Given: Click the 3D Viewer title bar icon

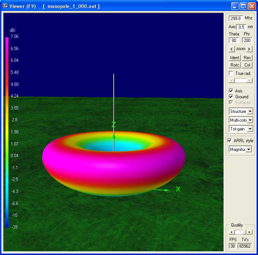Looking at the screenshot, I should (5, 6).
